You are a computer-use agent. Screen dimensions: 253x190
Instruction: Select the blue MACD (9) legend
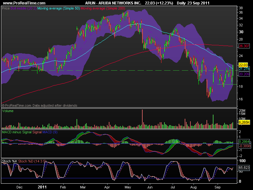click(50, 132)
